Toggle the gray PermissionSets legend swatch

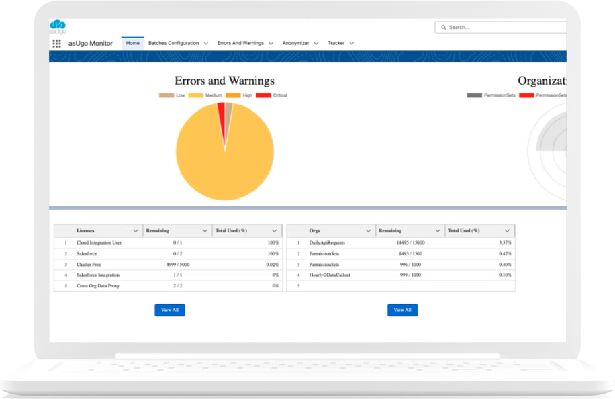tap(474, 95)
